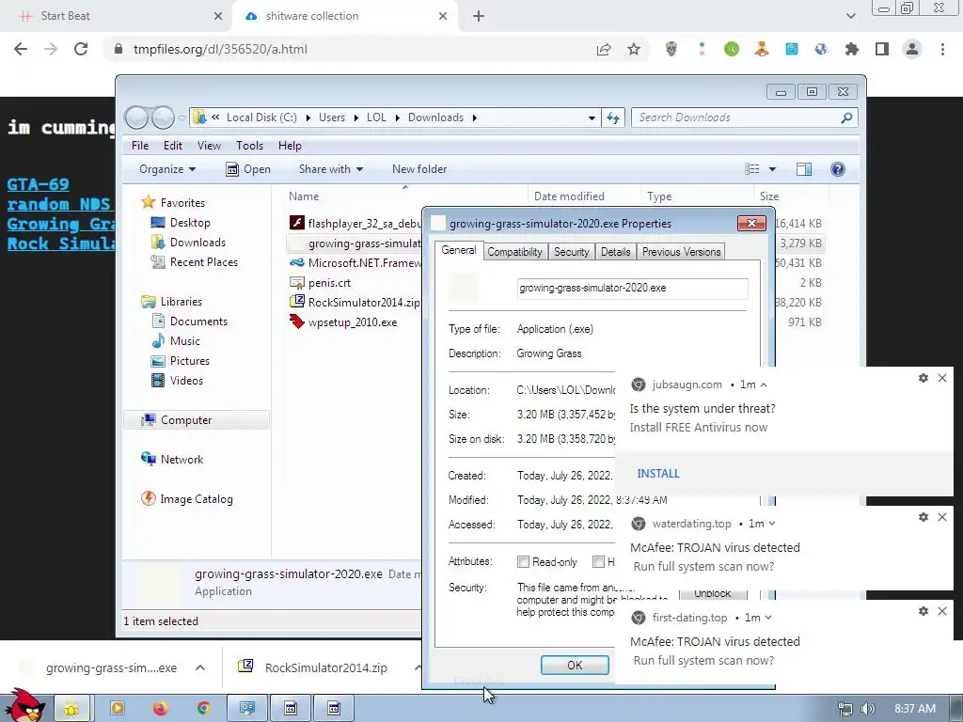Open Chrome profile avatar
This screenshot has height=722, width=963.
click(912, 49)
